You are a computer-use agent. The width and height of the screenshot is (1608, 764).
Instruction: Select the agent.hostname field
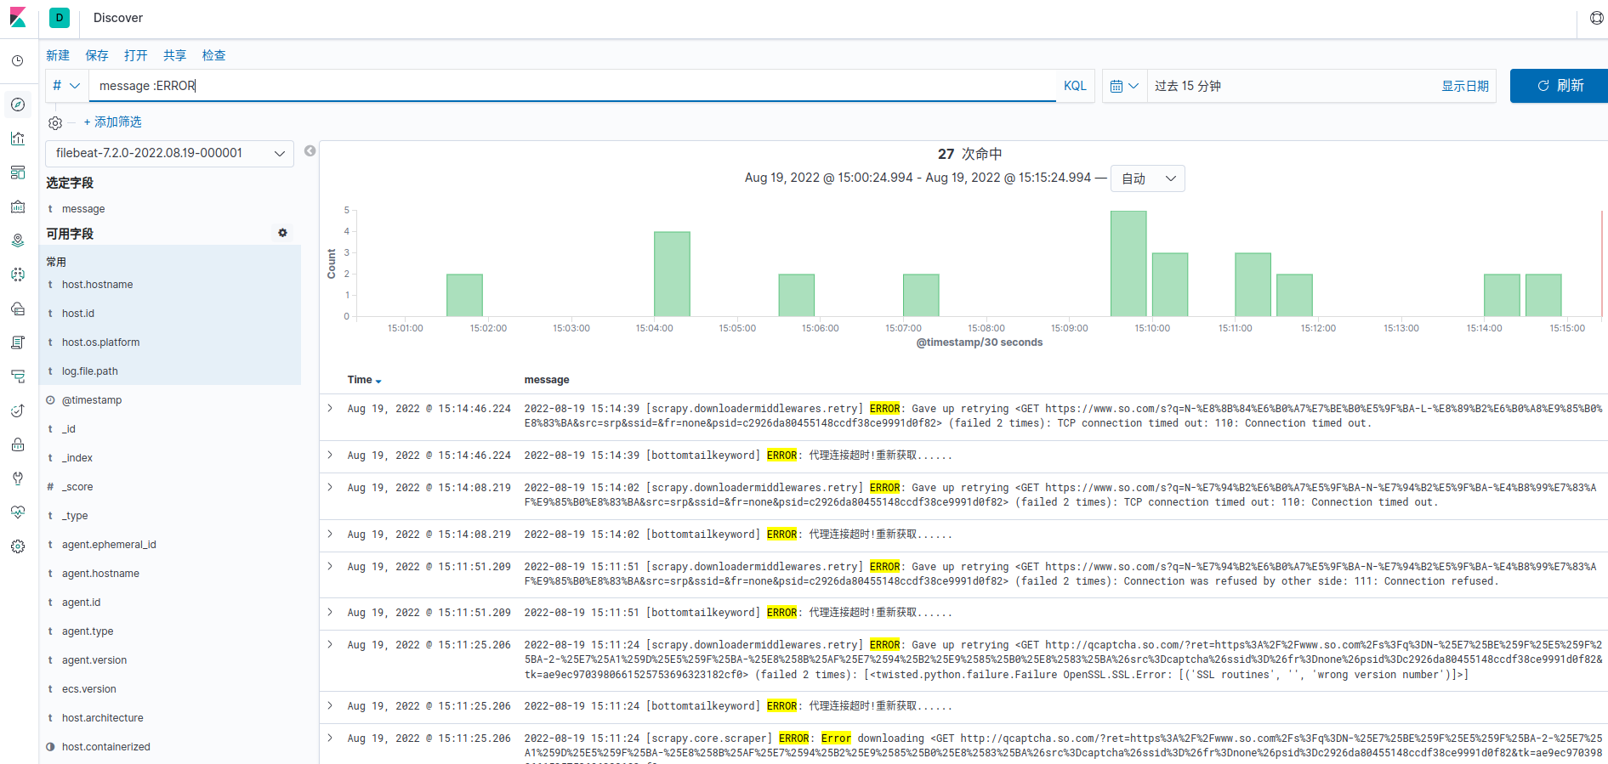(100, 574)
